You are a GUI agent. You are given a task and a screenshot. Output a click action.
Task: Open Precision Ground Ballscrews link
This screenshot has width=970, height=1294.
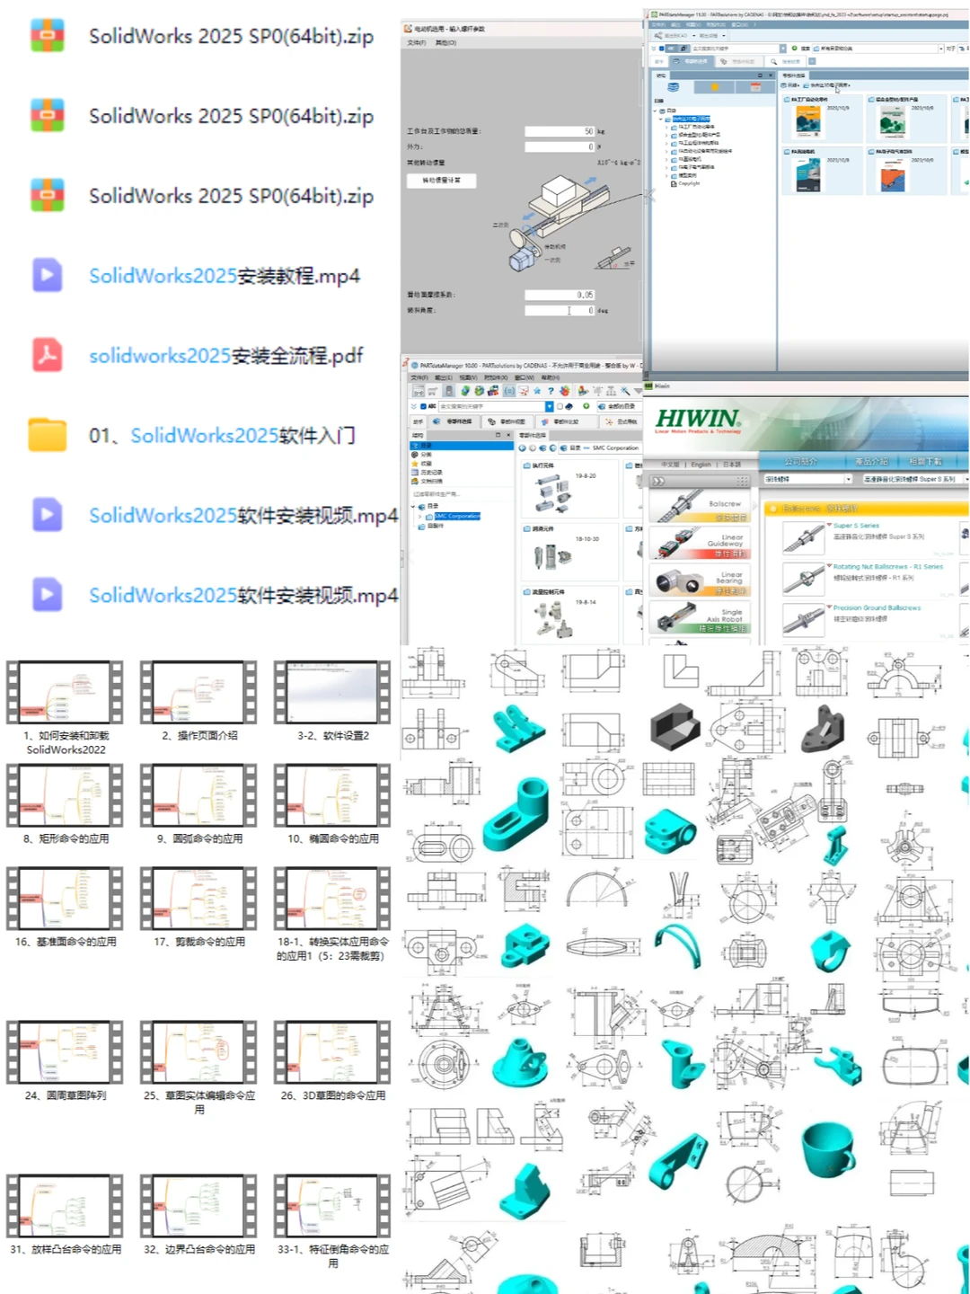point(877,607)
